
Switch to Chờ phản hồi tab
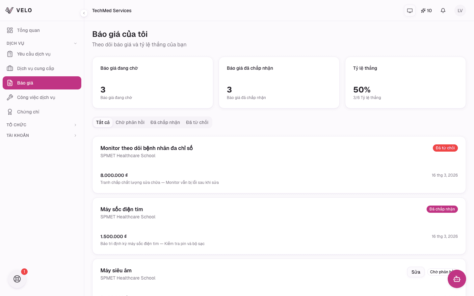(130, 122)
